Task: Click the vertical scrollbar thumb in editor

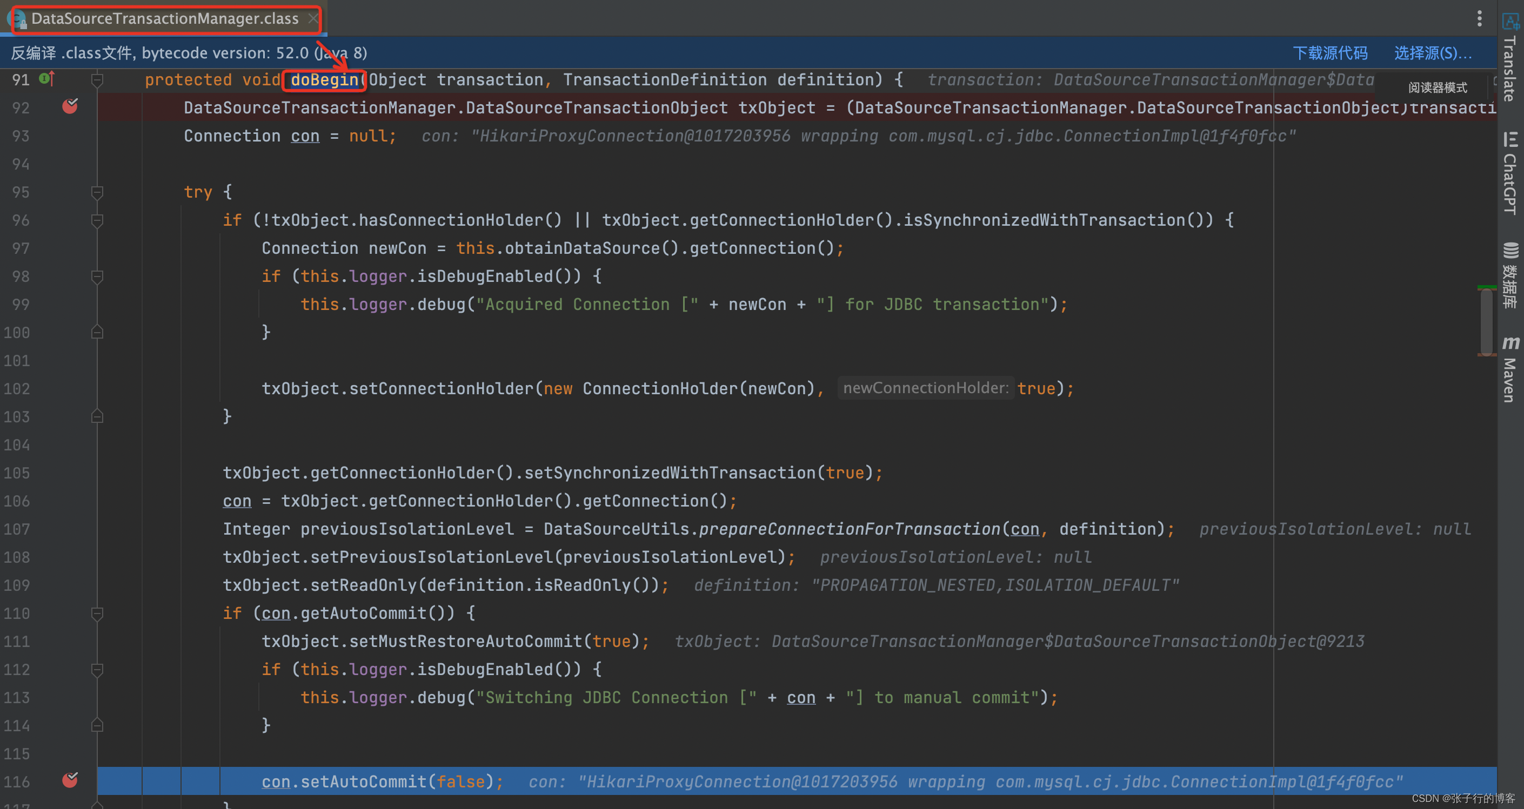Action: pos(1486,321)
